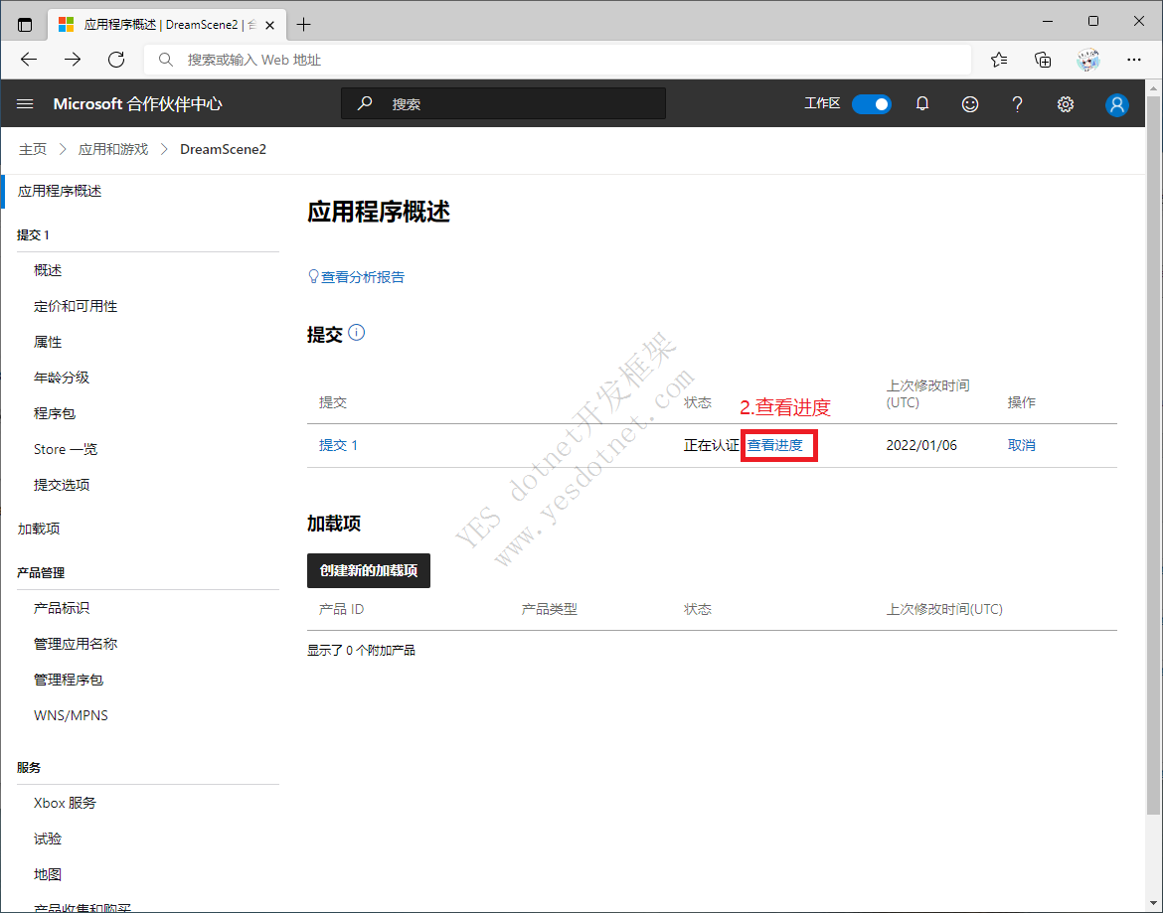Click the Partner Center 搜索 box
The image size is (1163, 913).
504,103
